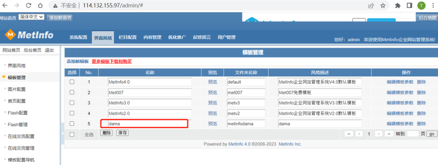
Task: Bookmark this page with star icon
Action: [x=383, y=5]
